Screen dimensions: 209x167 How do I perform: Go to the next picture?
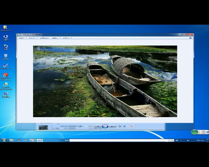[x=112, y=126]
